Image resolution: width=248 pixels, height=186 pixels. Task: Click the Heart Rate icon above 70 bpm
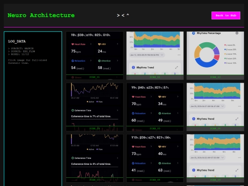click(x=133, y=97)
